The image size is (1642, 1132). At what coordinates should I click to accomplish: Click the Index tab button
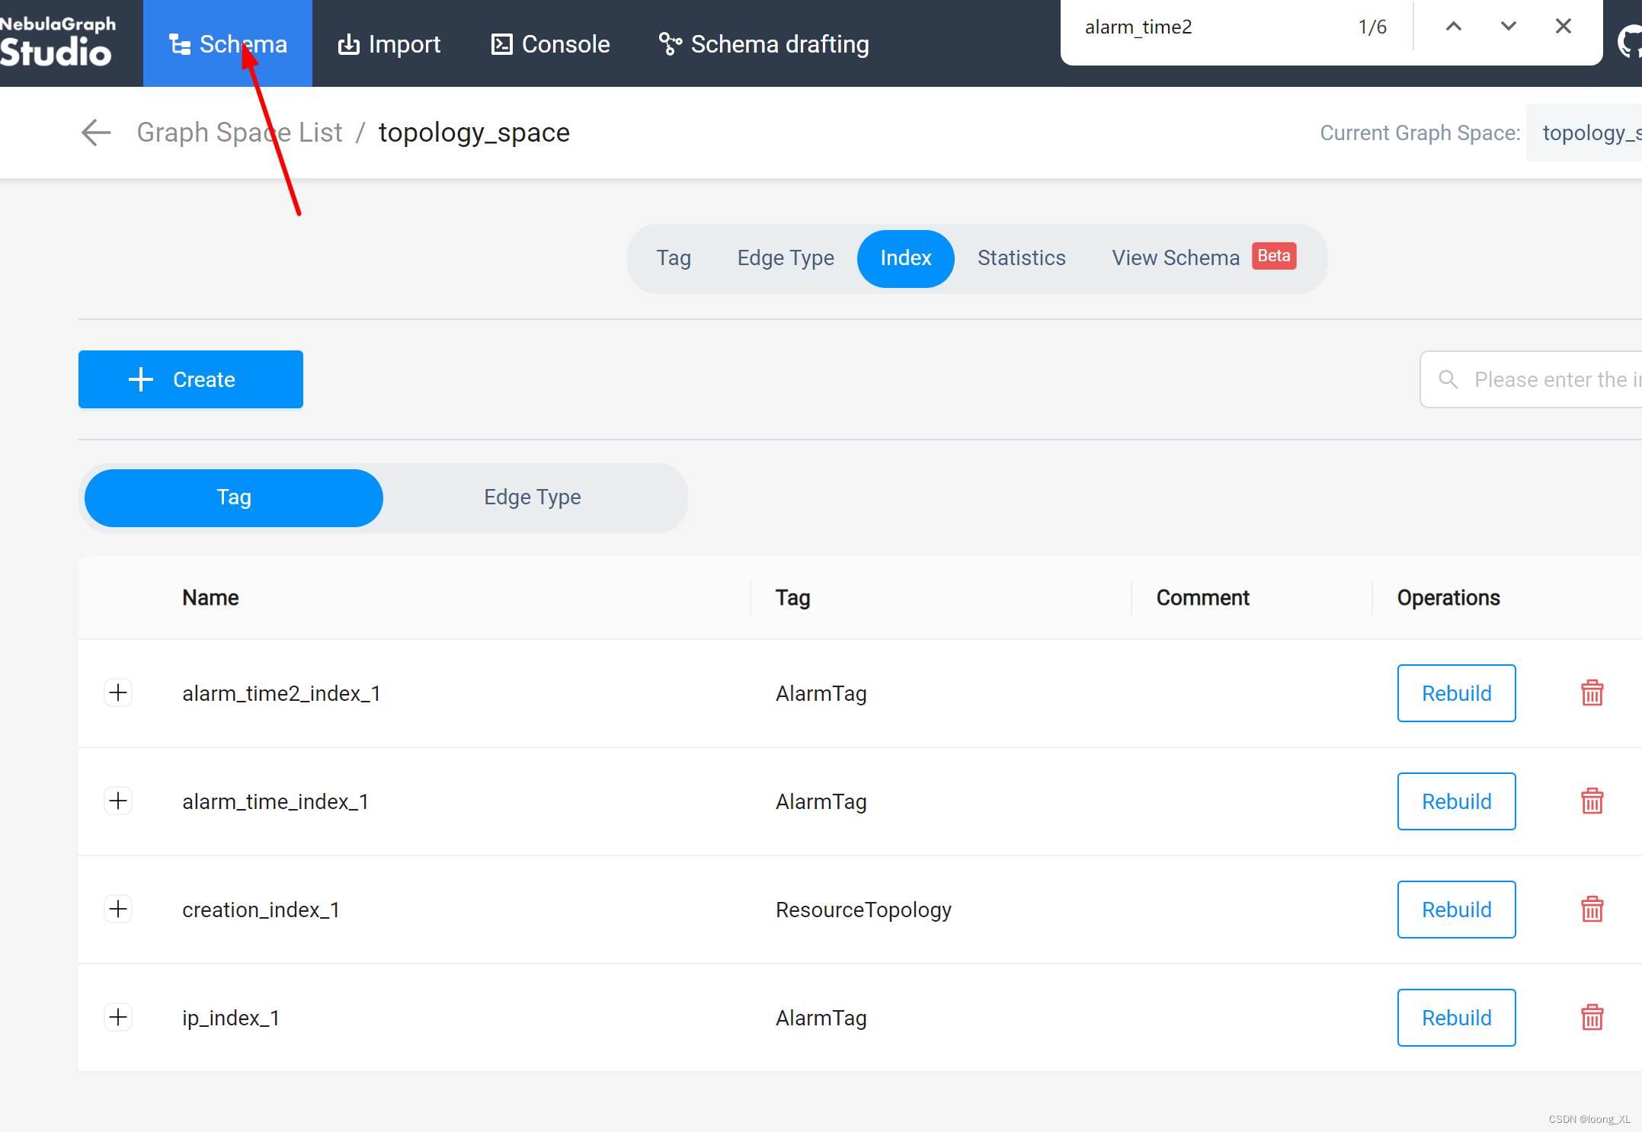906,257
